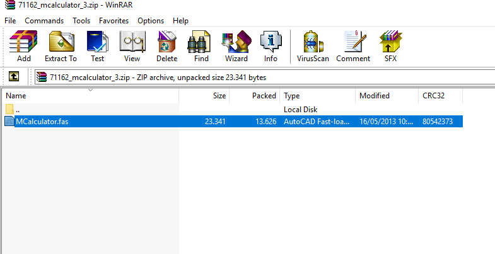Open the Comment tool
495x254 pixels.
coord(353,47)
